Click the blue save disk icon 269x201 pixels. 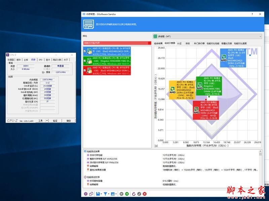(x=98, y=194)
